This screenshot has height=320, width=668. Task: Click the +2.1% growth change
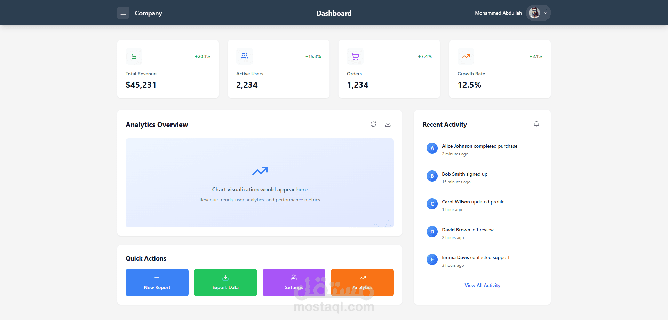click(536, 56)
